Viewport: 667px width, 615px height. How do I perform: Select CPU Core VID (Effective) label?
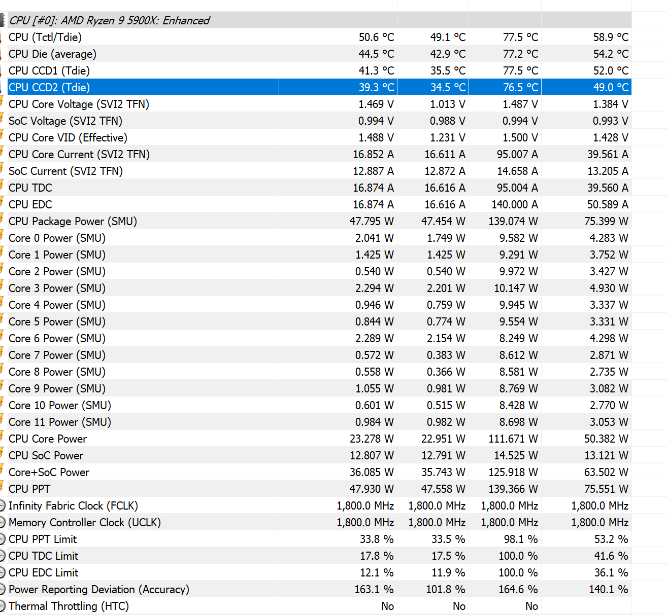point(68,137)
